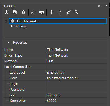The width and height of the screenshot is (110, 106).
Task: Click the duplicate device icon
Action: pos(15,12)
